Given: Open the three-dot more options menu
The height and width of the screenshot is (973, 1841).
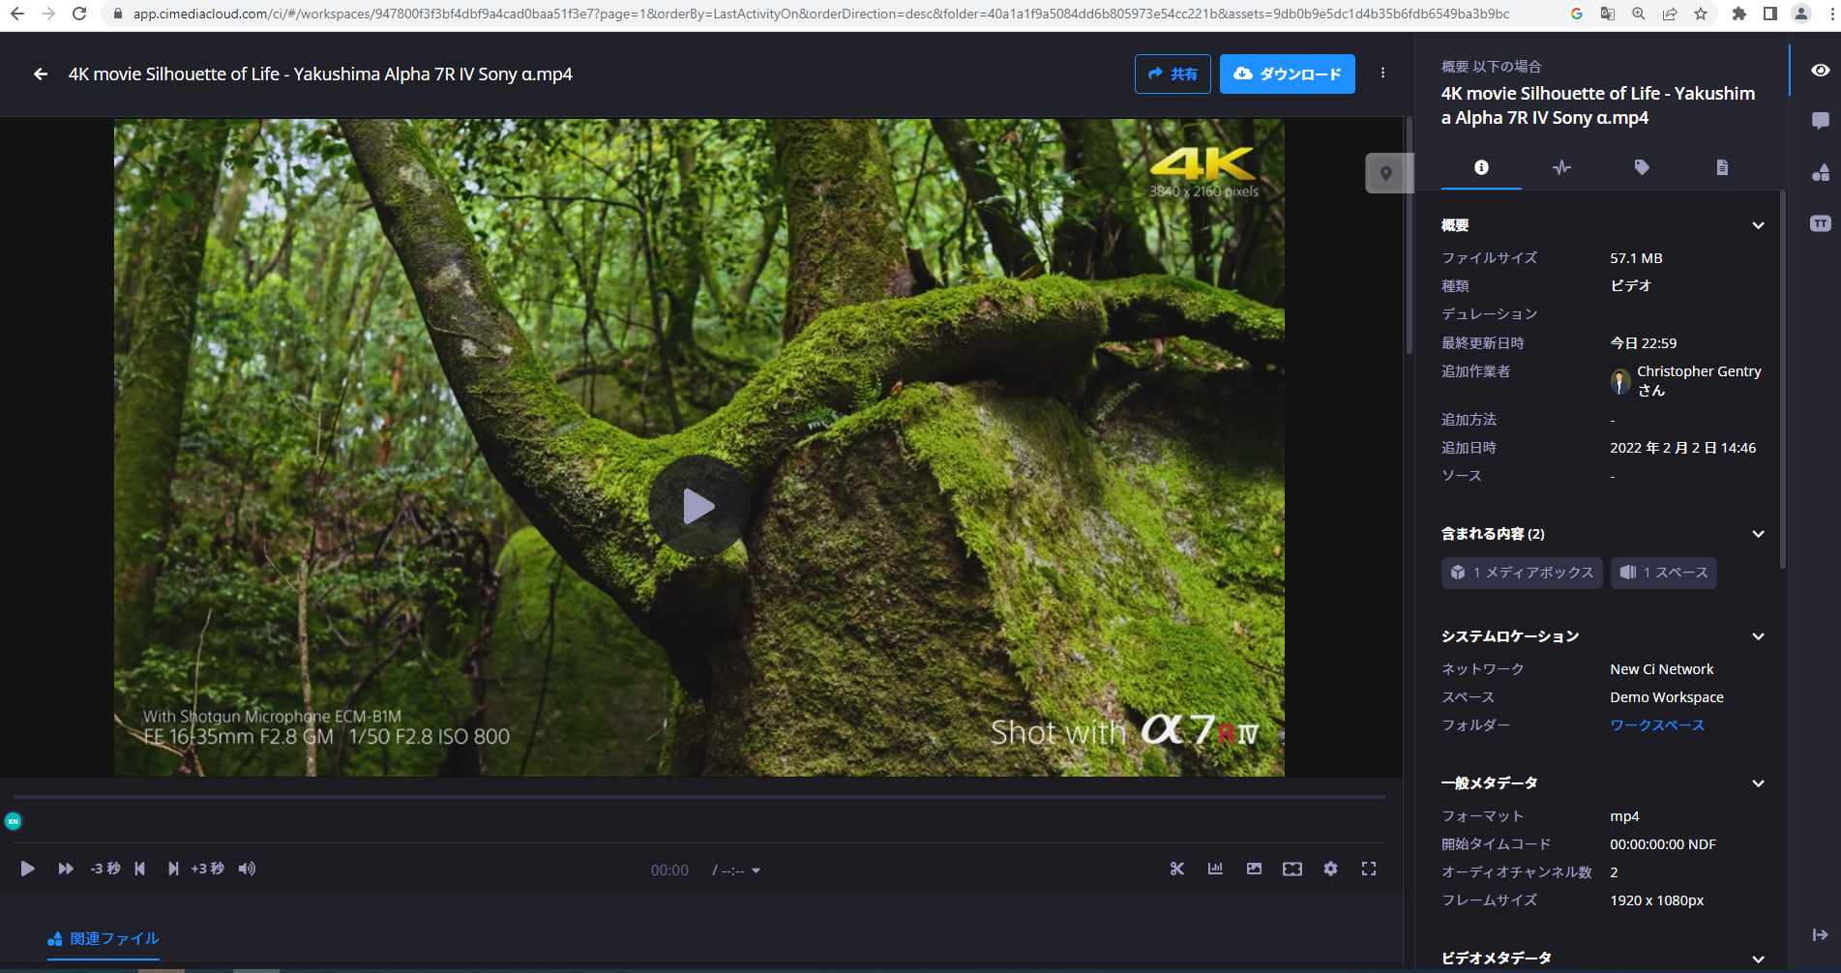Looking at the screenshot, I should coord(1382,74).
